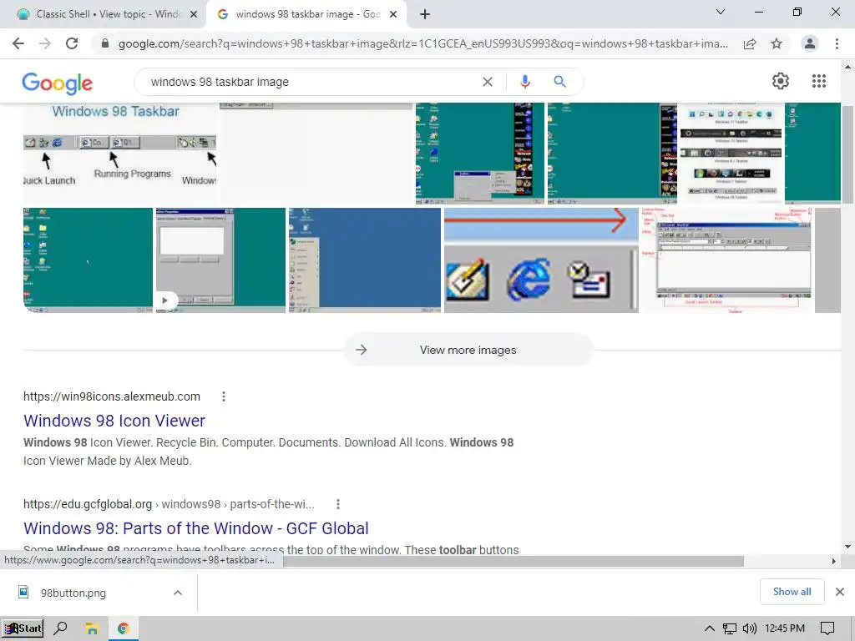Close the Classic Shell tab
The width and height of the screenshot is (855, 641).
click(x=194, y=15)
